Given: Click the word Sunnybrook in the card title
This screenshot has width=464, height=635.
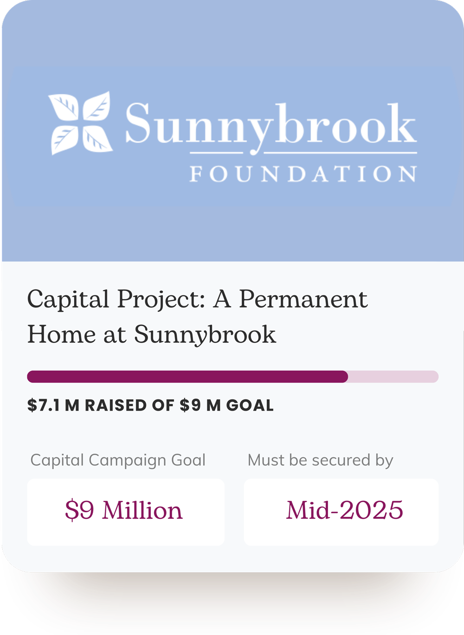Looking at the screenshot, I should pos(205,334).
